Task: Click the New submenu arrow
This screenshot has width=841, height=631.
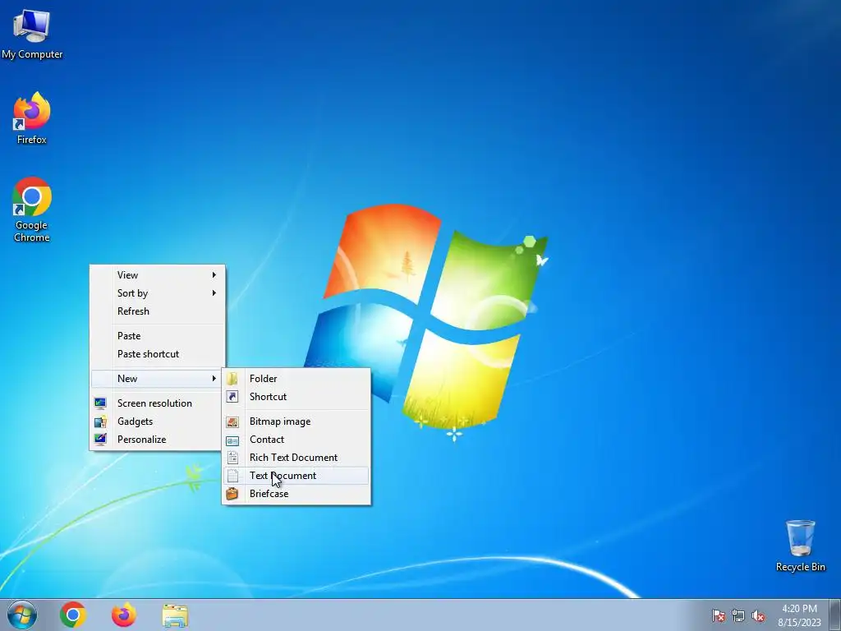Action: coord(214,379)
